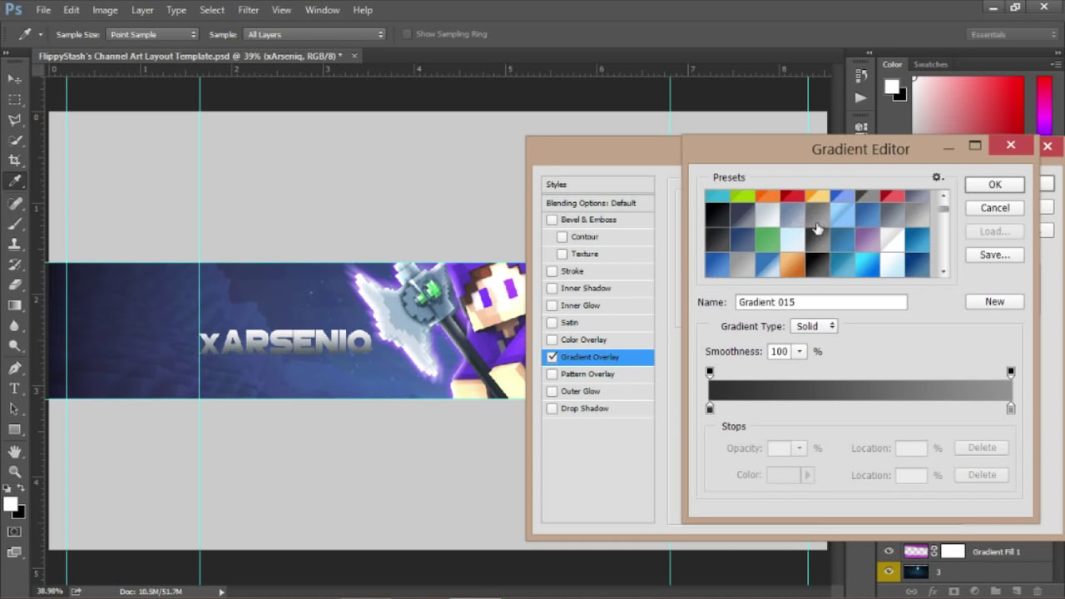Select the Pen tool

pos(14,369)
